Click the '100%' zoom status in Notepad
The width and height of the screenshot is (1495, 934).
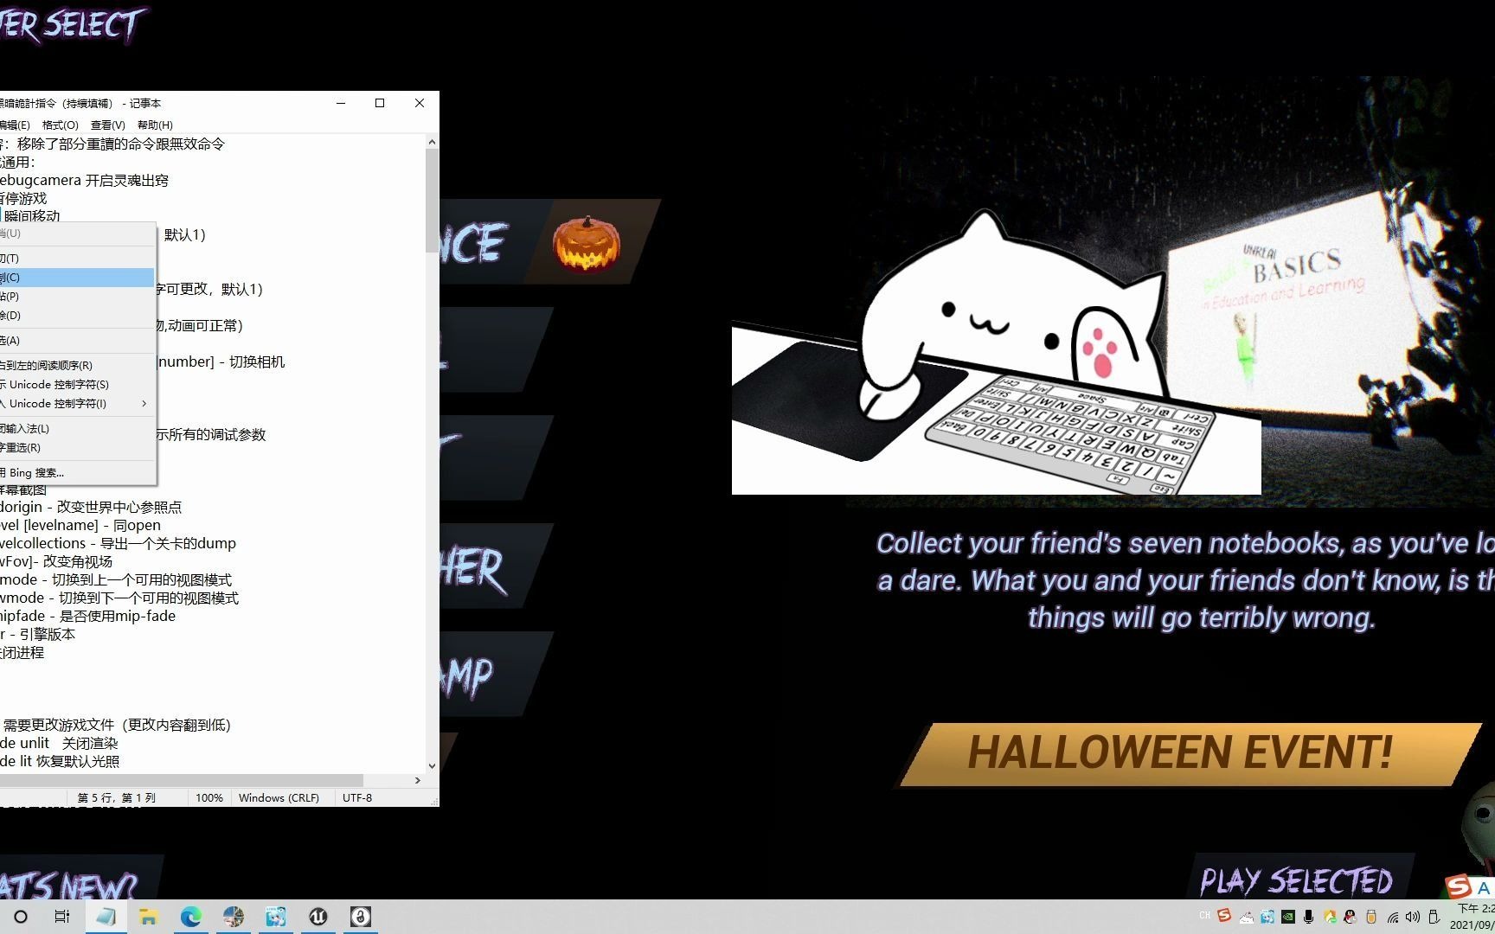[x=209, y=797]
